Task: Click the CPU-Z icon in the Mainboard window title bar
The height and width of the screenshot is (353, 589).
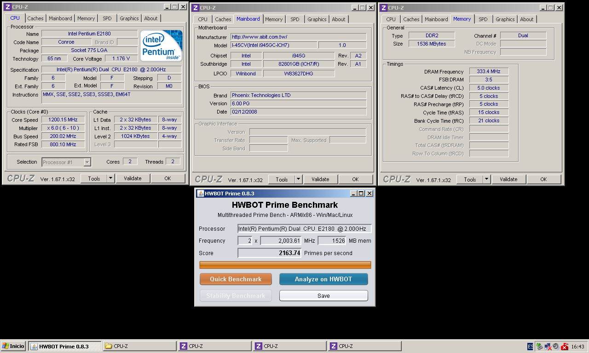Action: (195, 8)
